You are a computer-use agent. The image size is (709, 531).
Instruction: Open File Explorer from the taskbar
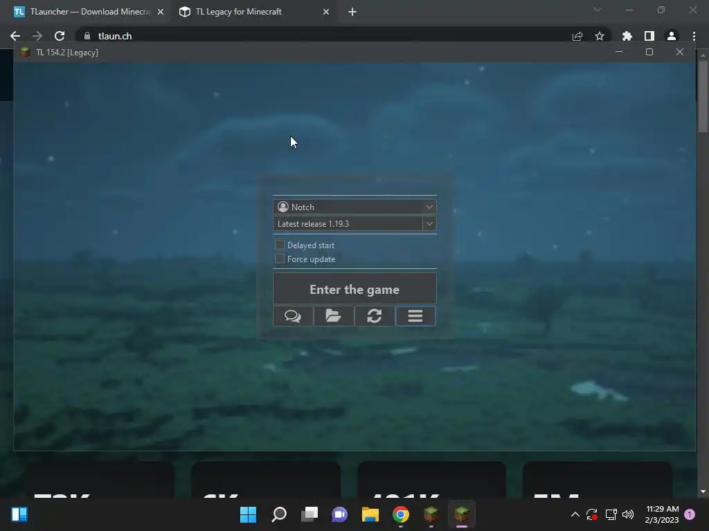coord(370,514)
